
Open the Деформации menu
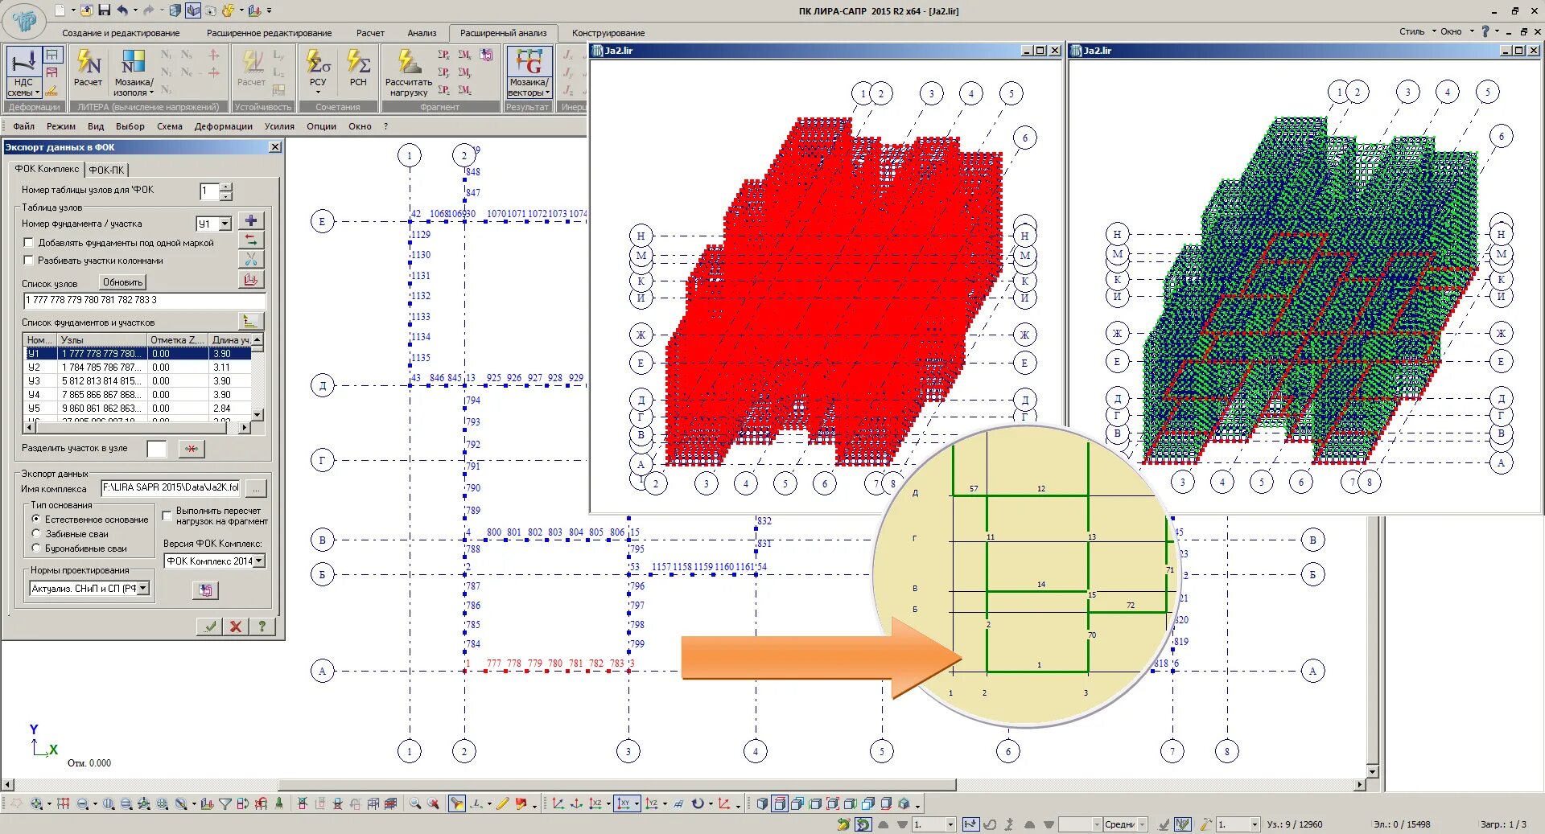(x=224, y=126)
